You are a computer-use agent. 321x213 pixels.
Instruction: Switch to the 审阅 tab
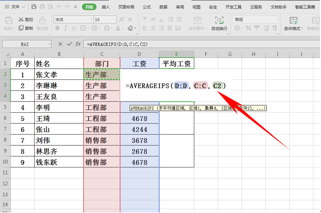[x=180, y=7]
